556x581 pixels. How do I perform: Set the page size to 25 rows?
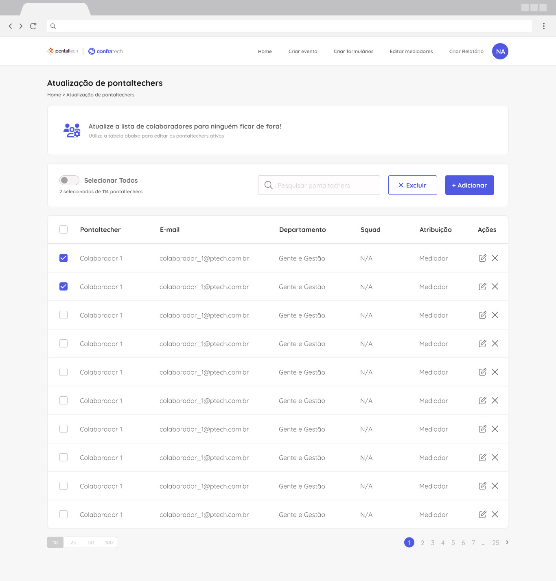click(x=73, y=542)
